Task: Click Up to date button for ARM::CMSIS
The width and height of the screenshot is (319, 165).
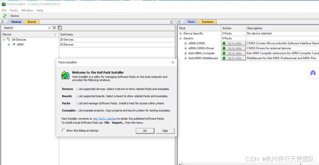Action: point(233,43)
